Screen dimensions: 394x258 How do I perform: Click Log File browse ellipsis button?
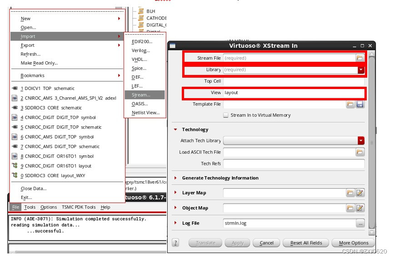(x=360, y=223)
